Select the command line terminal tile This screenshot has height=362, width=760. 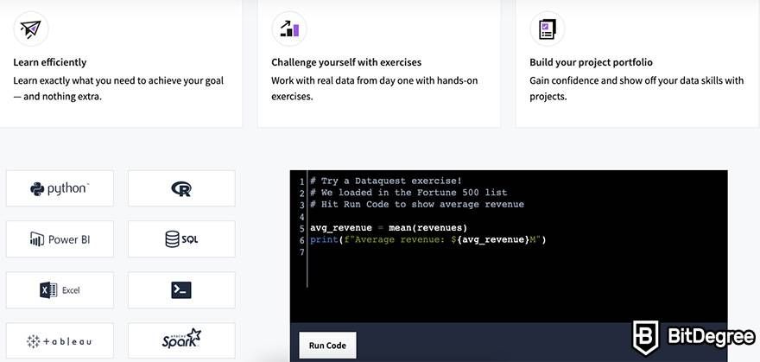point(181,289)
